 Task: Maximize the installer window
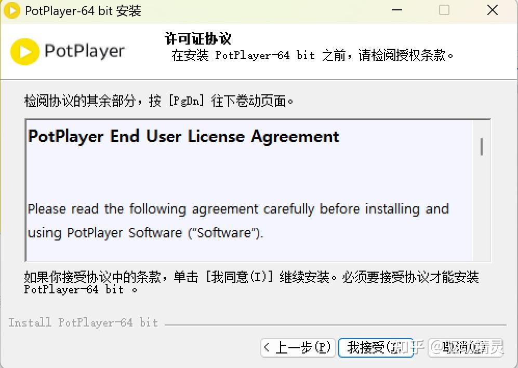(444, 10)
